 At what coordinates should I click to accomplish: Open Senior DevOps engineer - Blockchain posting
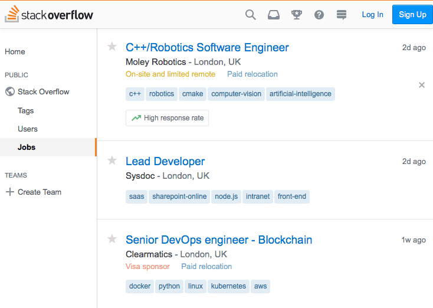pos(219,240)
